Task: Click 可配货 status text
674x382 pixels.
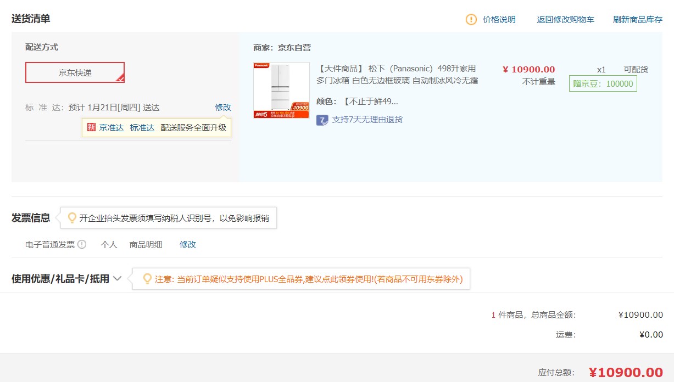Action: point(636,70)
